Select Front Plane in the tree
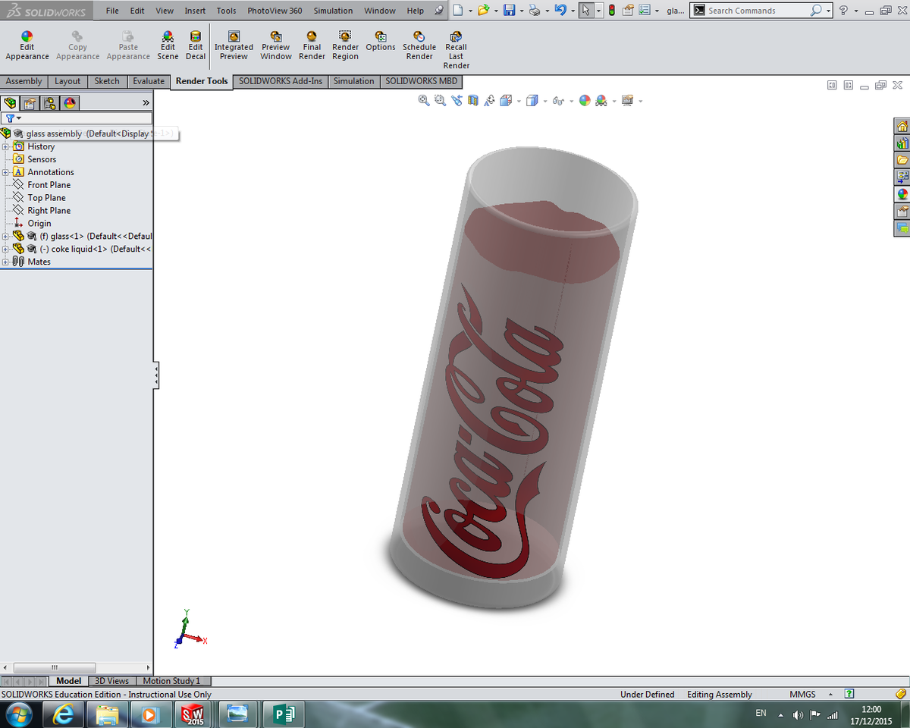 tap(49, 185)
